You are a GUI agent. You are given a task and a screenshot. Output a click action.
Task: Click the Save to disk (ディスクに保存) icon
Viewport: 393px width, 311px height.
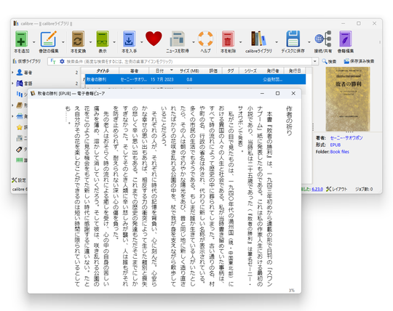pyautogui.click(x=293, y=39)
